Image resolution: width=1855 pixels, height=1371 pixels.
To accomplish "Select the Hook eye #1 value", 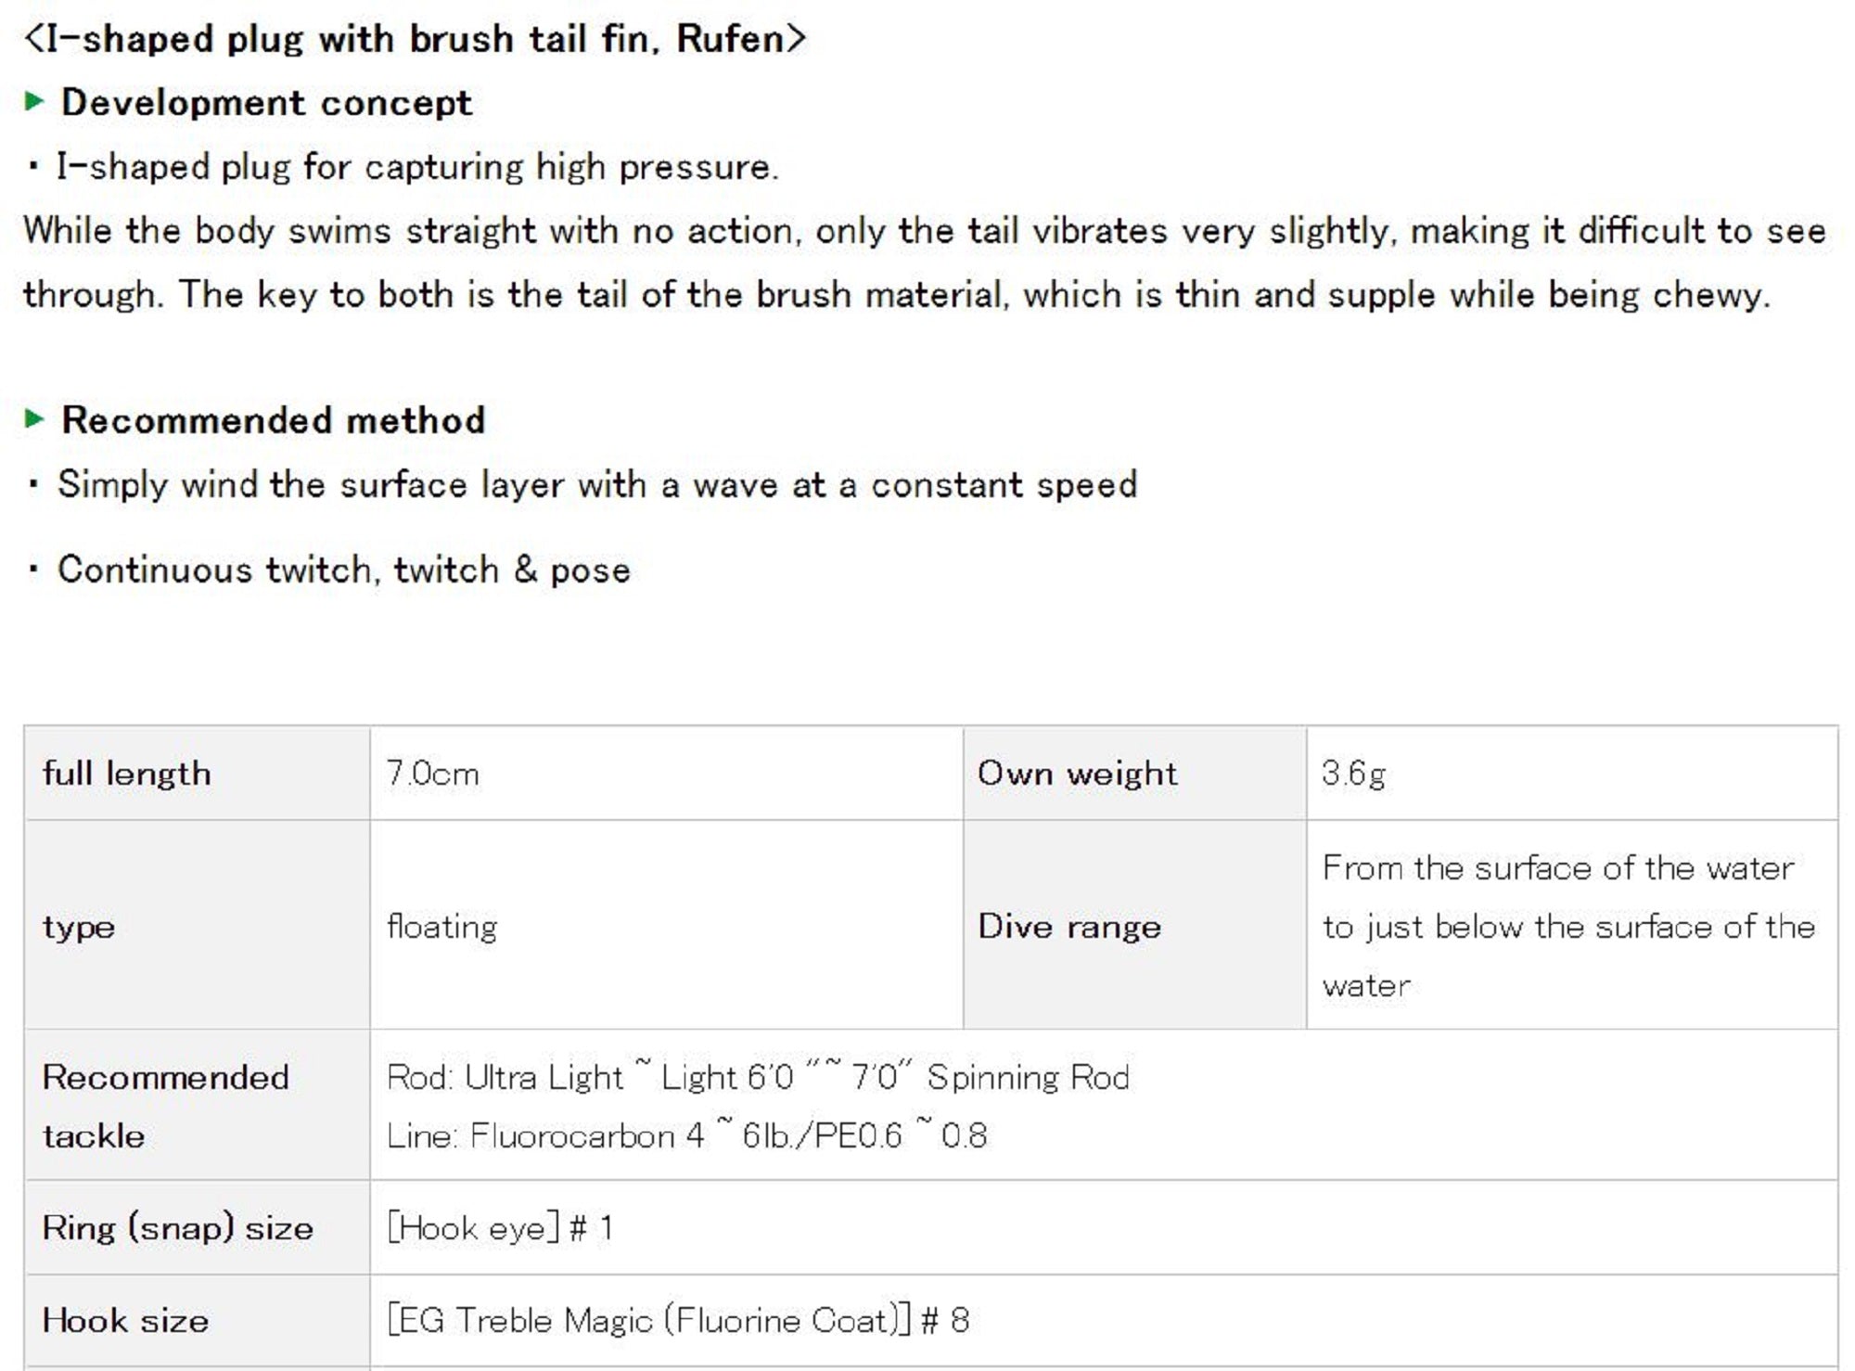I will tap(500, 1228).
